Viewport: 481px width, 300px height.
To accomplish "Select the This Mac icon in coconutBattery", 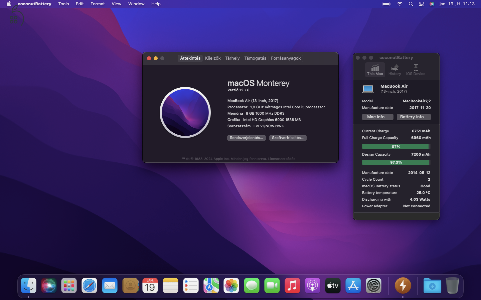I will 375,70.
